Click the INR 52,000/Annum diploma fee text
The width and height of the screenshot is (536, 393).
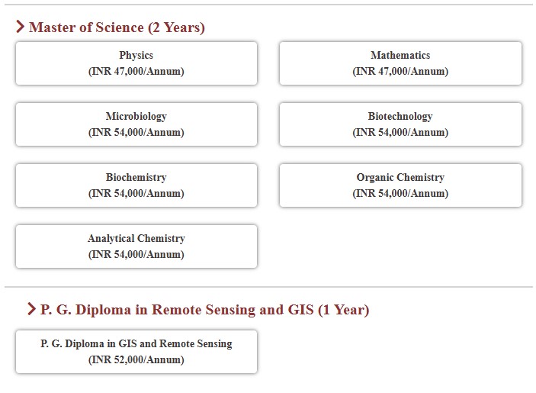136,359
